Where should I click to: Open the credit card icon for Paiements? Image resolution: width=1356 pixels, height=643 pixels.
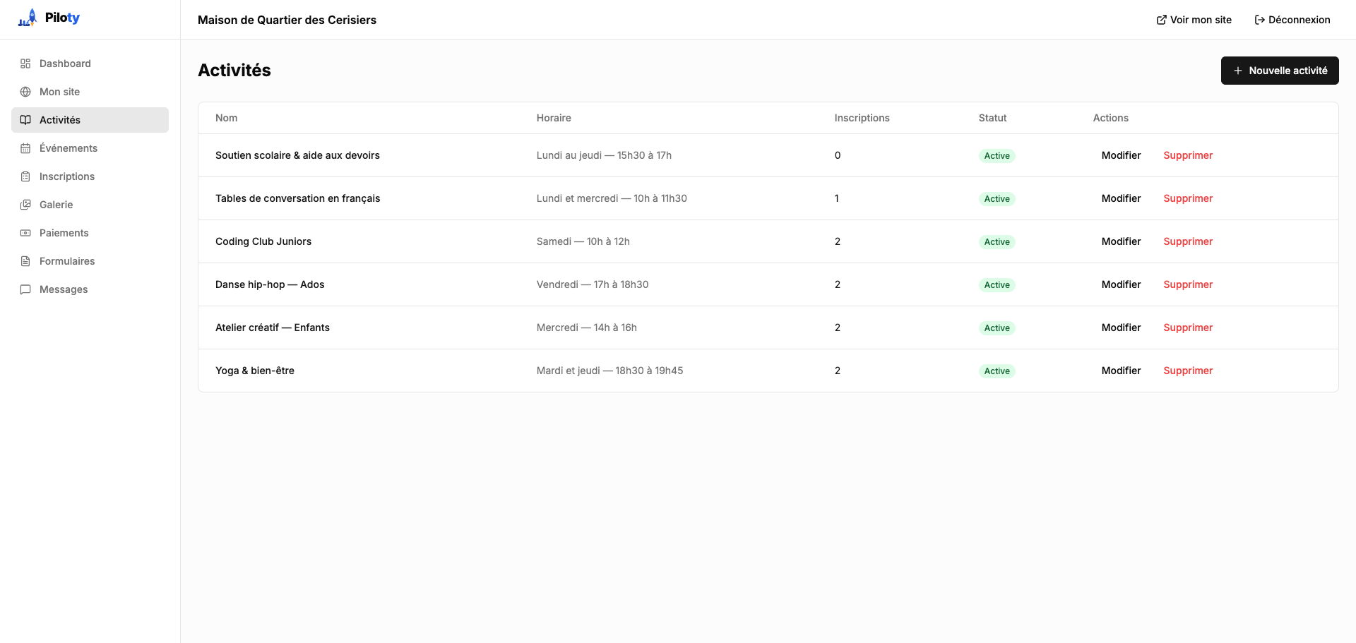point(25,233)
